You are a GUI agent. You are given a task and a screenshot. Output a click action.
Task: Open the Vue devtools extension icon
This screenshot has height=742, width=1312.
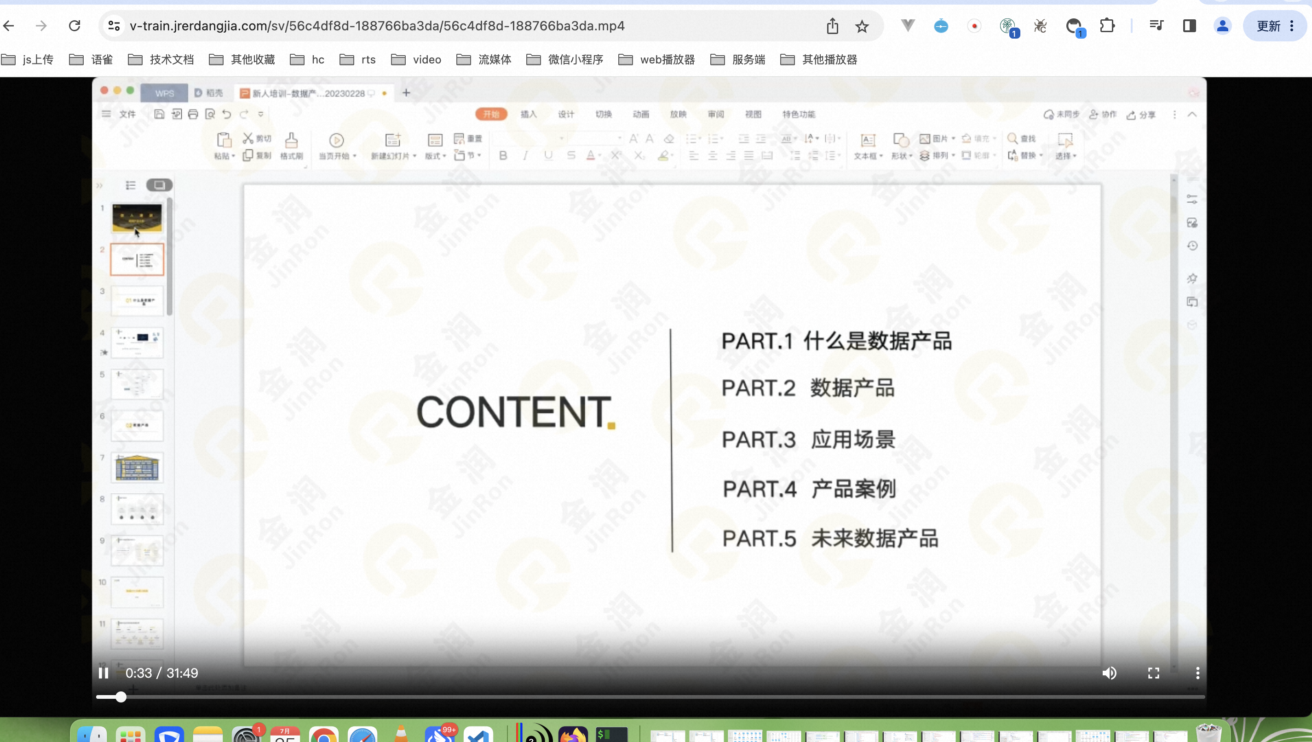click(908, 25)
